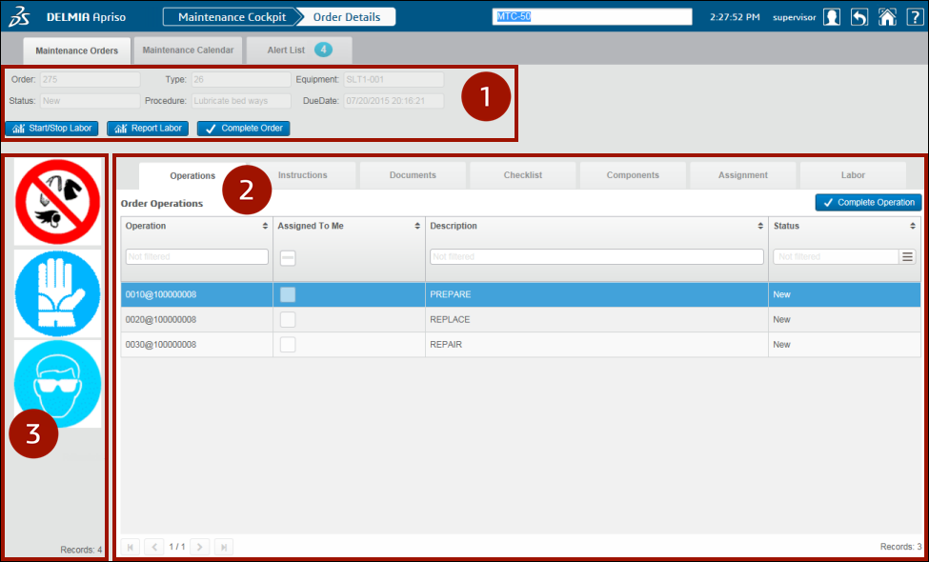View the no loose clothing safety sign
Viewport: 929px width, 562px height.
[x=57, y=202]
